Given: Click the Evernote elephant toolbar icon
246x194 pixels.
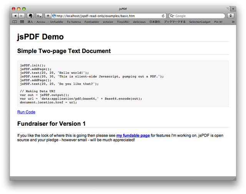Looking at the screenshot, I should coord(30,16).
